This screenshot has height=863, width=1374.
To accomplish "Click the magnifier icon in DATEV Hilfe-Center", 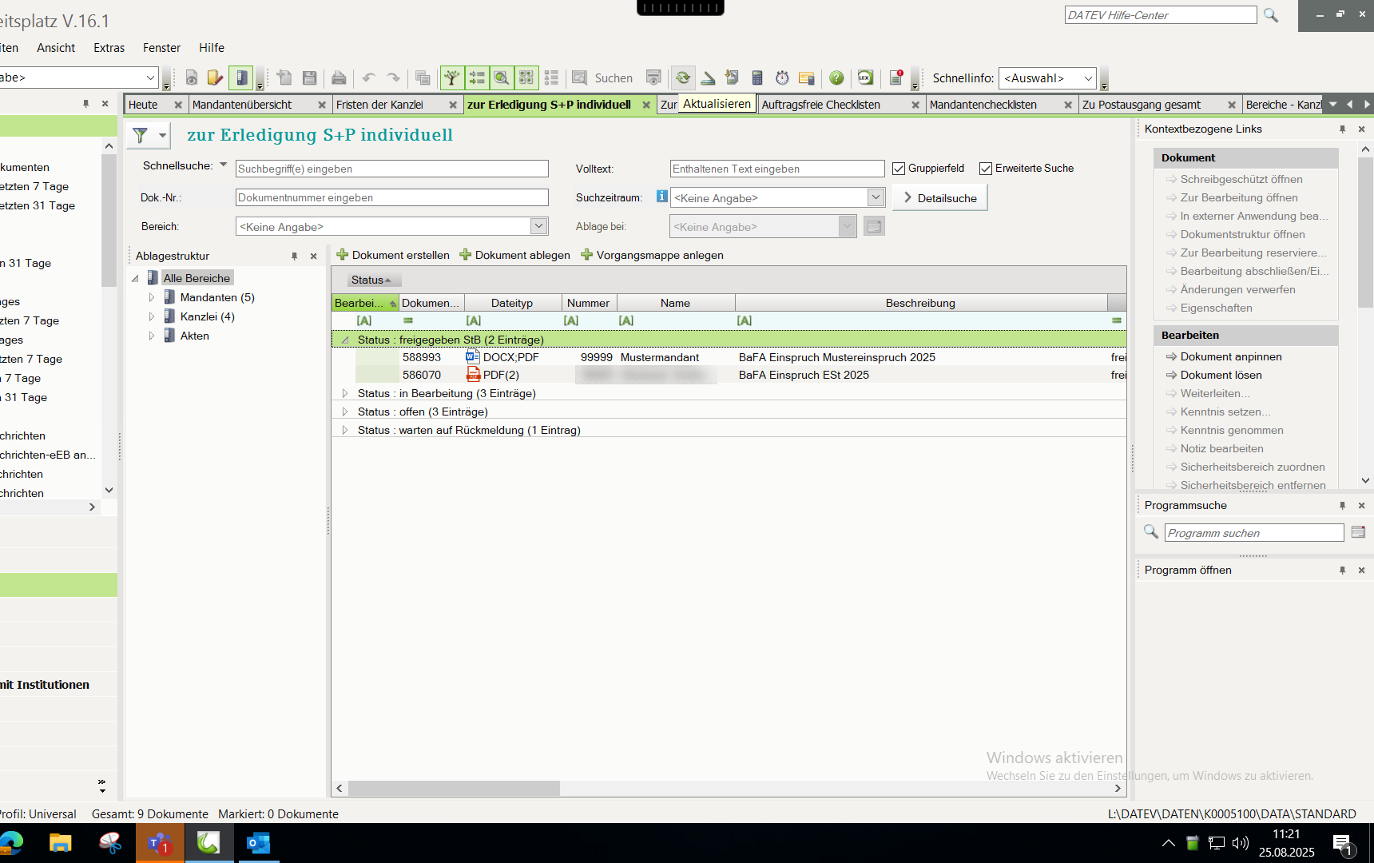I will pyautogui.click(x=1271, y=15).
